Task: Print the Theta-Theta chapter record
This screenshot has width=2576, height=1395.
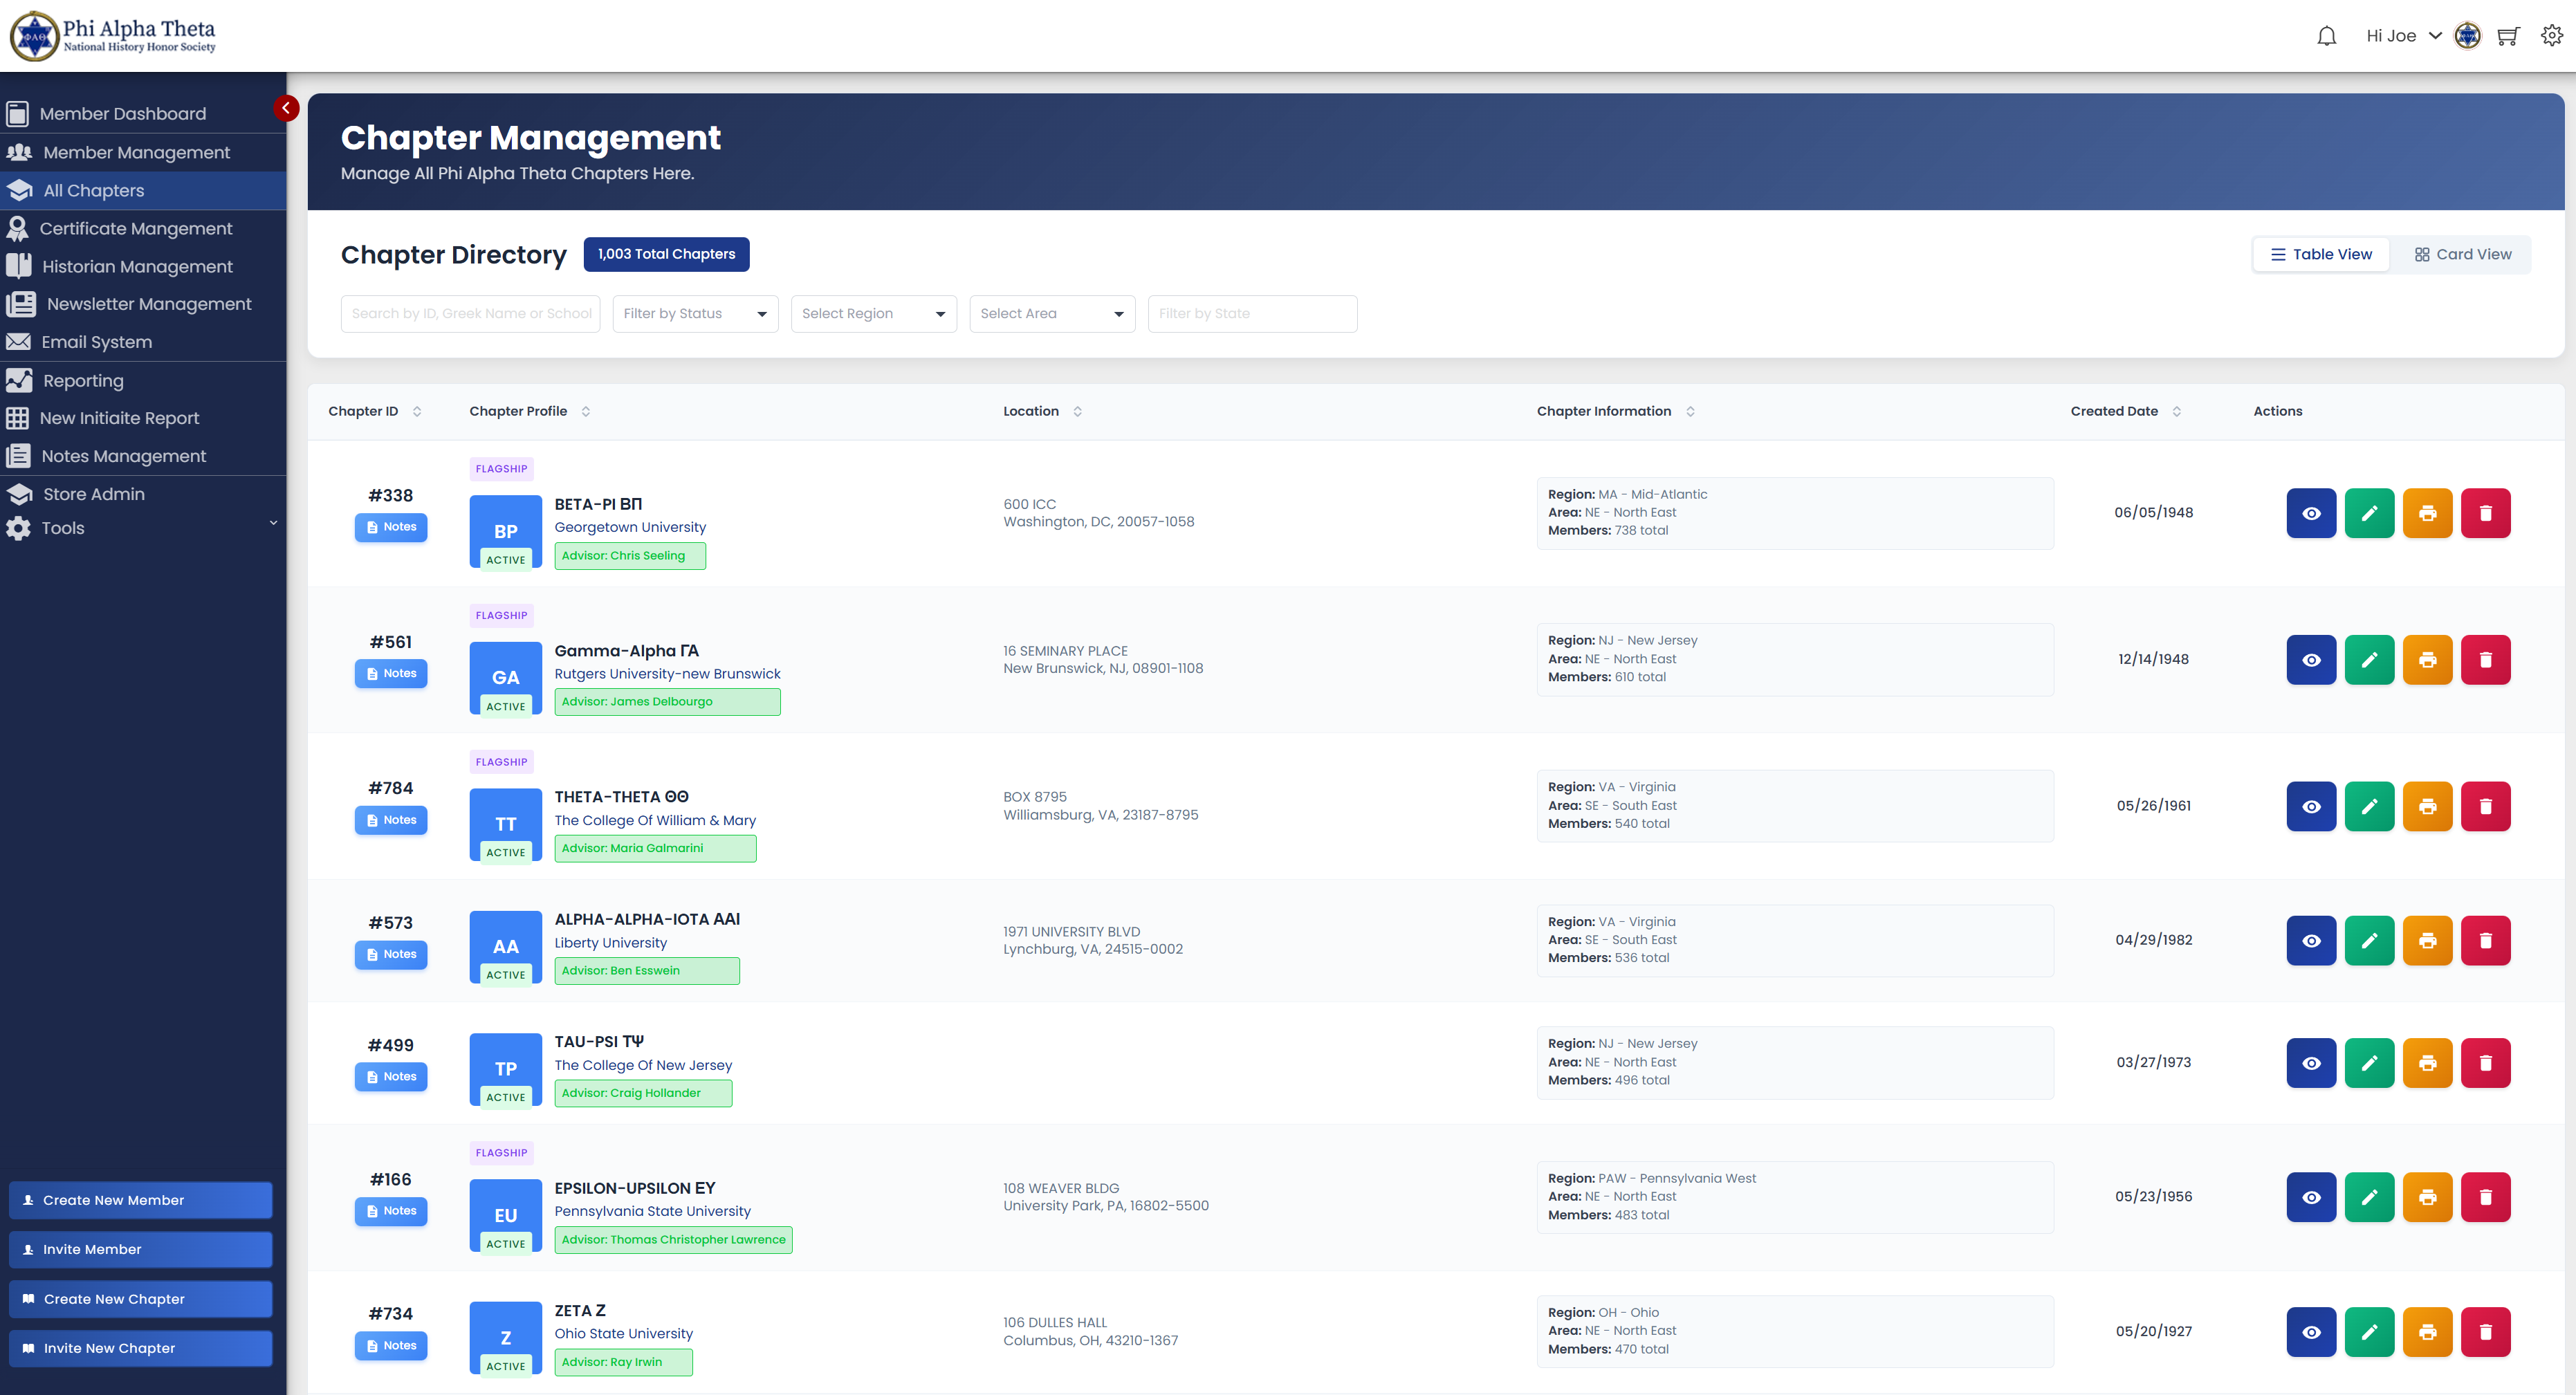Action: 2428,806
